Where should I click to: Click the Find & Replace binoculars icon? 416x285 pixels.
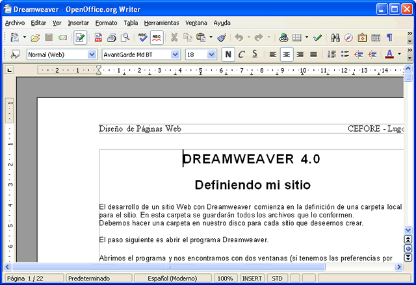[x=335, y=38]
